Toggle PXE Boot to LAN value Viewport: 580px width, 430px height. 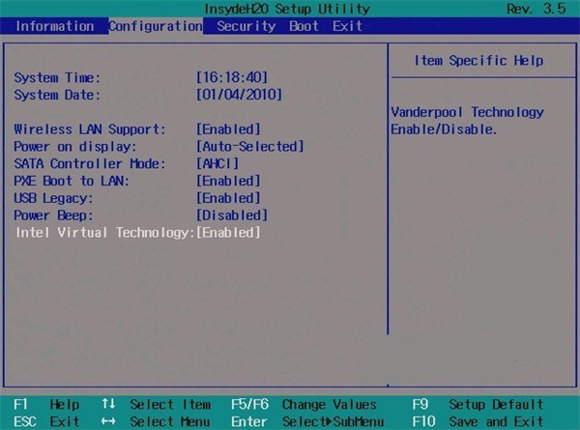[x=228, y=181]
